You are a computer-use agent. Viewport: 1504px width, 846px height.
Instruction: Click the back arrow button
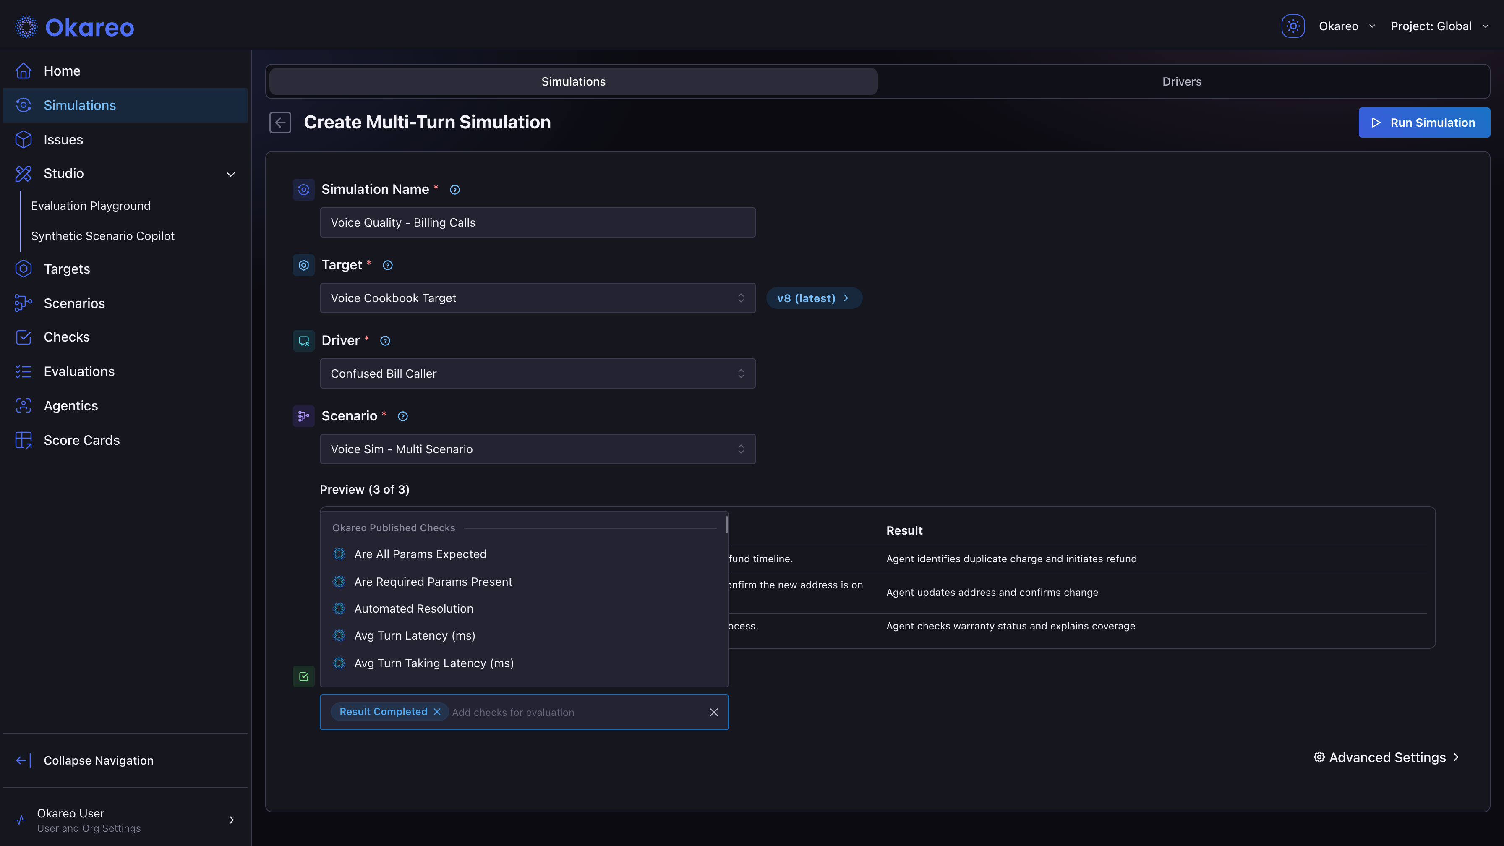(x=280, y=122)
